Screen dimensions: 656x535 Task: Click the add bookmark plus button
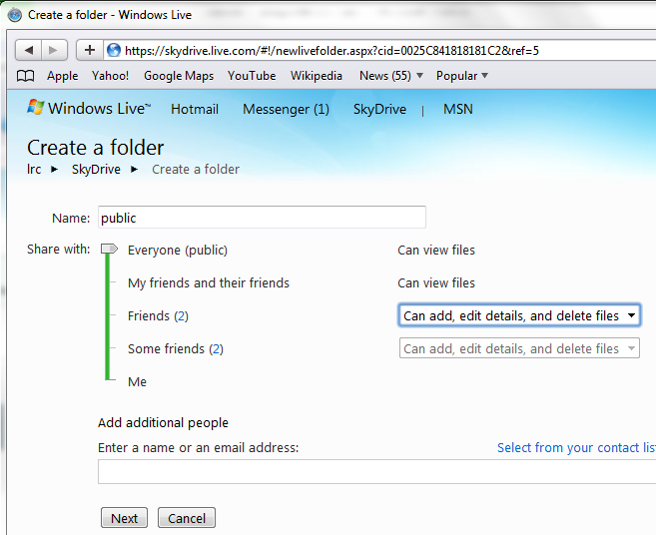click(x=90, y=50)
